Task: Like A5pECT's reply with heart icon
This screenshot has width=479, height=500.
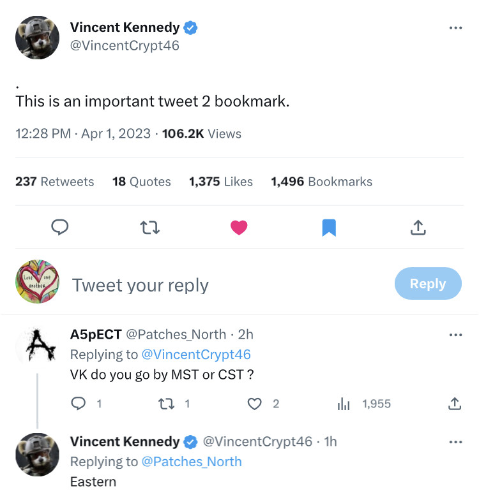Action: pos(255,403)
